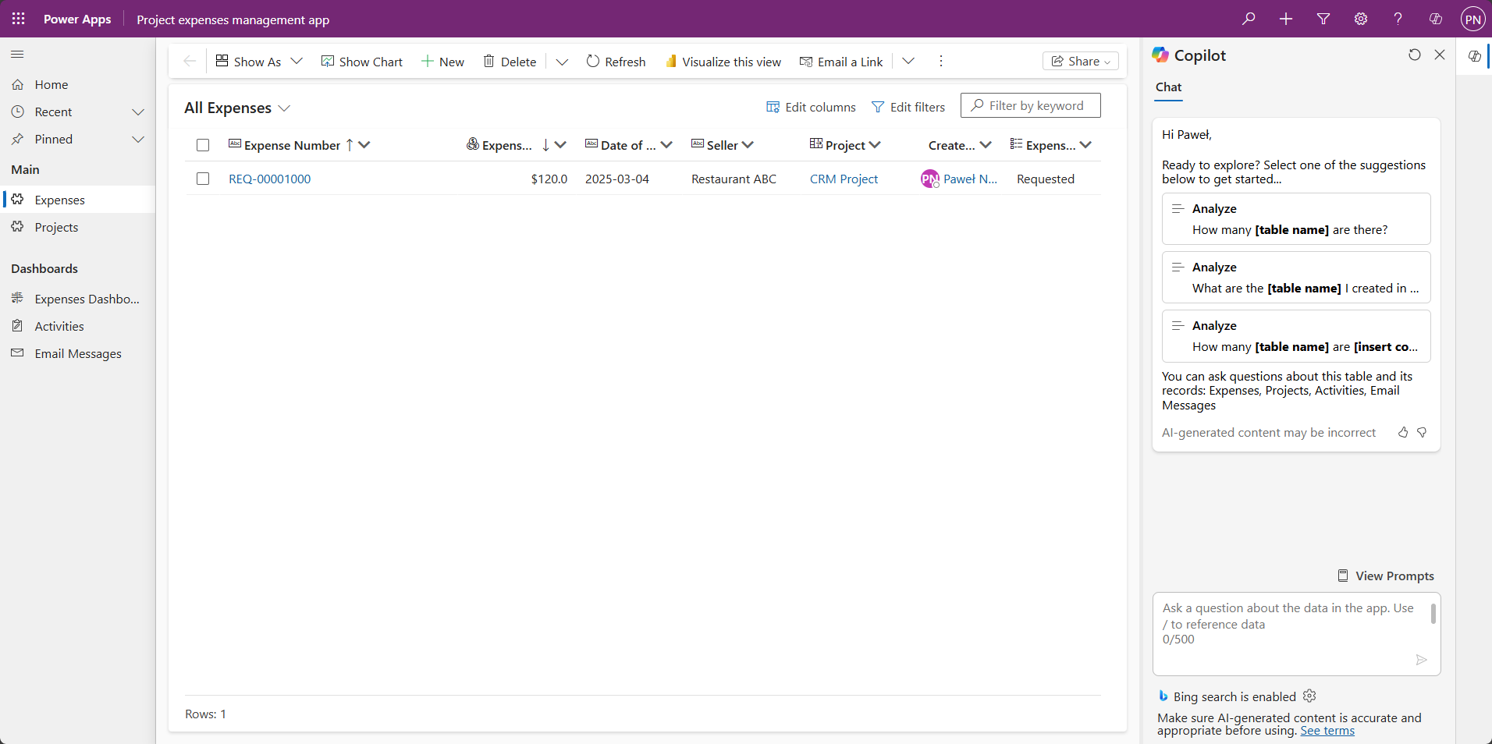This screenshot has height=744, width=1492.
Task: Switch to the Chat tab in Copilot
Action: pyautogui.click(x=1168, y=87)
